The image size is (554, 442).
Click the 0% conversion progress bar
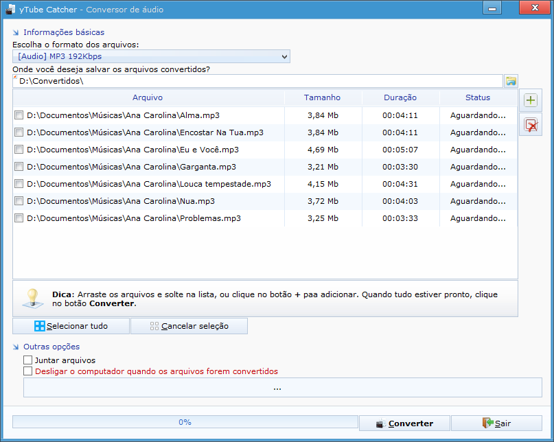point(185,422)
